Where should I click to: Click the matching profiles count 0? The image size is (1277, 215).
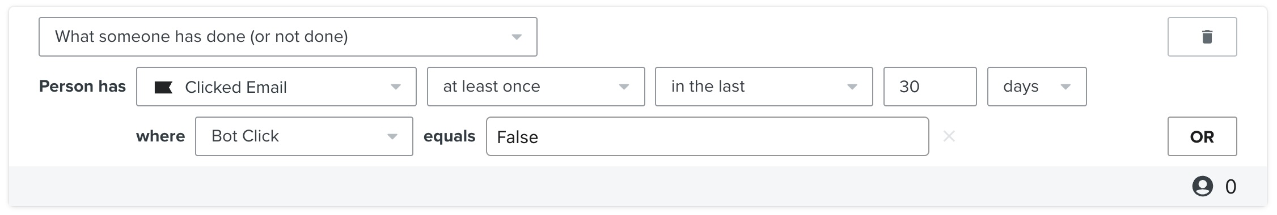[1231, 187]
